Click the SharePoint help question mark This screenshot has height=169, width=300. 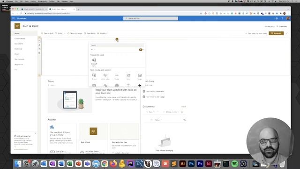282,18
